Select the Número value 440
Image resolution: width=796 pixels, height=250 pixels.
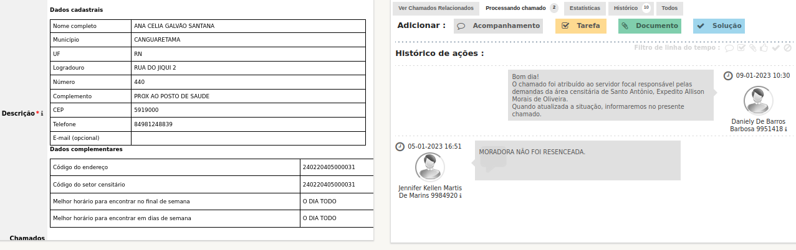[248, 82]
